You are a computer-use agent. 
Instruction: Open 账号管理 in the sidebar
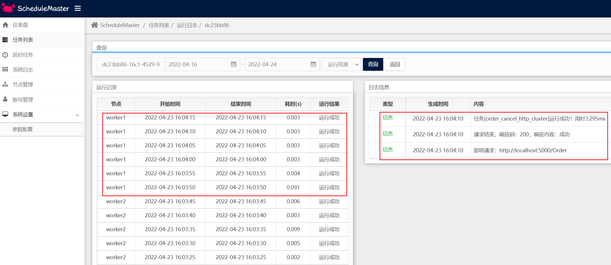(42, 100)
